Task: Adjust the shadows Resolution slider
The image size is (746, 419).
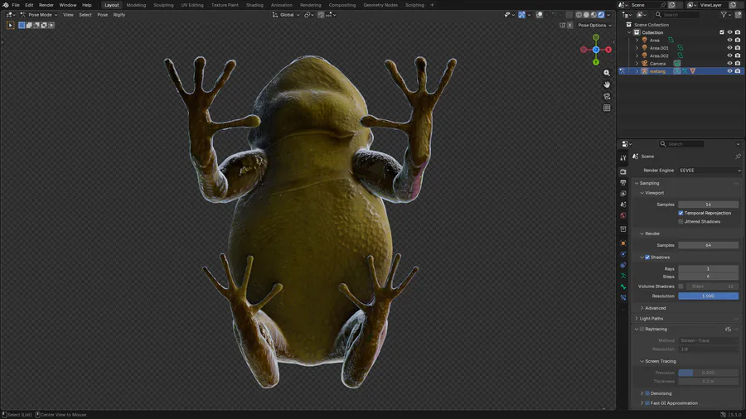Action: (x=708, y=296)
